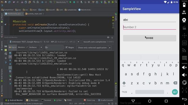Click the SampleView breadcrumb folder
The width and height of the screenshot is (188, 105).
tap(7, 10)
